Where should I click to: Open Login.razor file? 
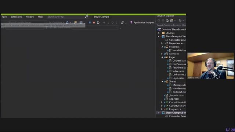(178, 78)
